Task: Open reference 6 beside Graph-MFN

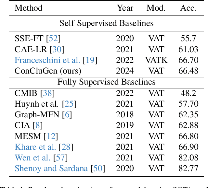Action: [x=66, y=115]
